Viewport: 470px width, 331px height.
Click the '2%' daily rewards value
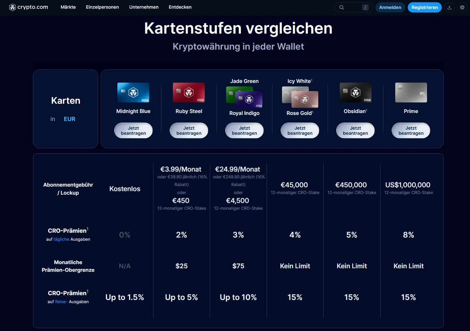[x=182, y=235]
